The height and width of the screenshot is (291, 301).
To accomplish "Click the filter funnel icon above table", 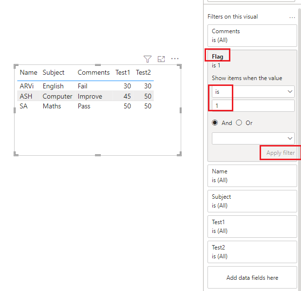I will pos(148,59).
